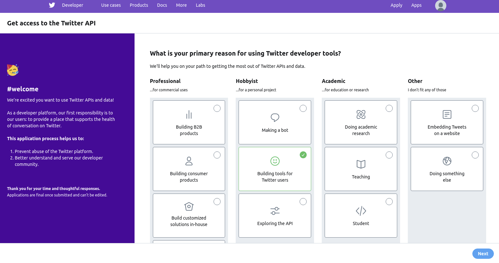Click the document icon for Embedding Tweets
The width and height of the screenshot is (499, 263).
pos(447,114)
